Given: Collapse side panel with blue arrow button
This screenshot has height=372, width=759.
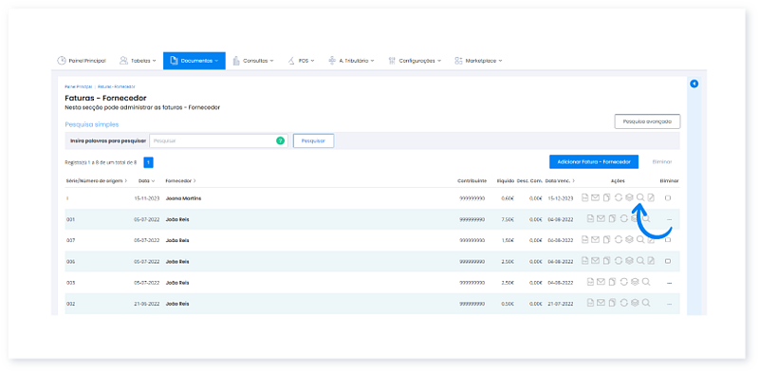Looking at the screenshot, I should coord(694,84).
